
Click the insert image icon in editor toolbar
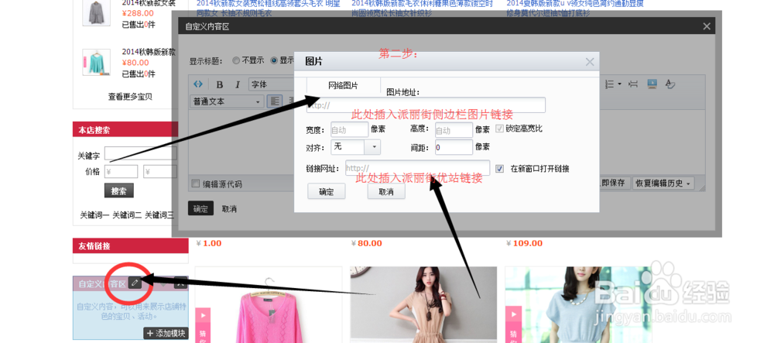652,84
